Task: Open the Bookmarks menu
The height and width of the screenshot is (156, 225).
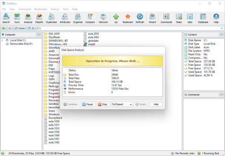Action: pyautogui.click(x=41, y=9)
